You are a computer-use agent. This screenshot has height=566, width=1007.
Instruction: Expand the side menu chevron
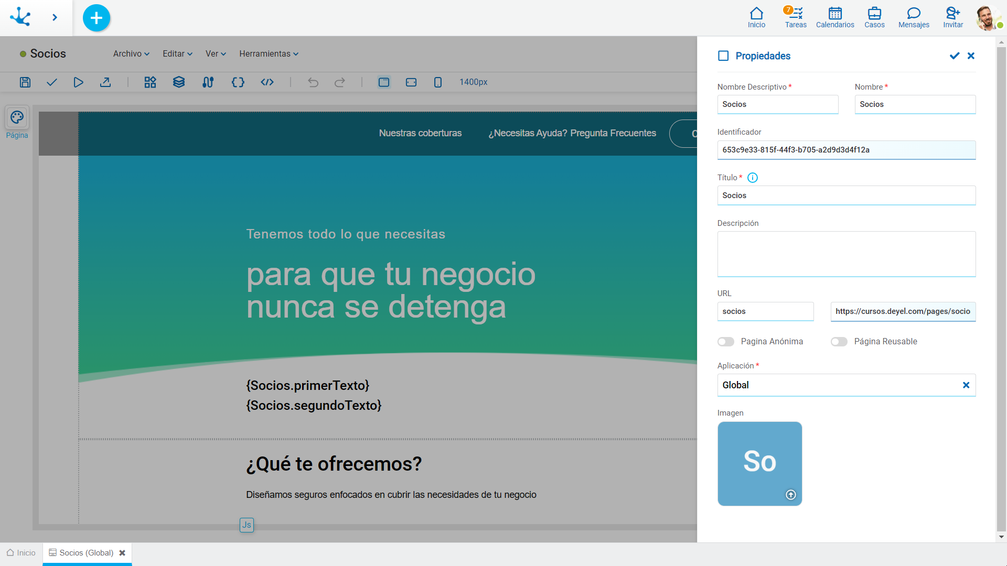(55, 17)
